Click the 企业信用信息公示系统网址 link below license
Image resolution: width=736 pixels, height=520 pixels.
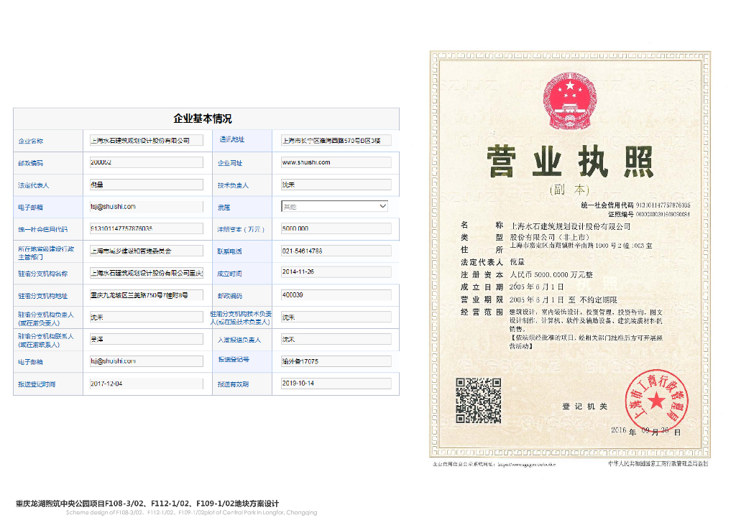point(494,464)
